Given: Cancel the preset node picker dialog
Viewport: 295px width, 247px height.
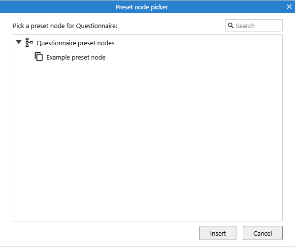Looking at the screenshot, I should 262,233.
